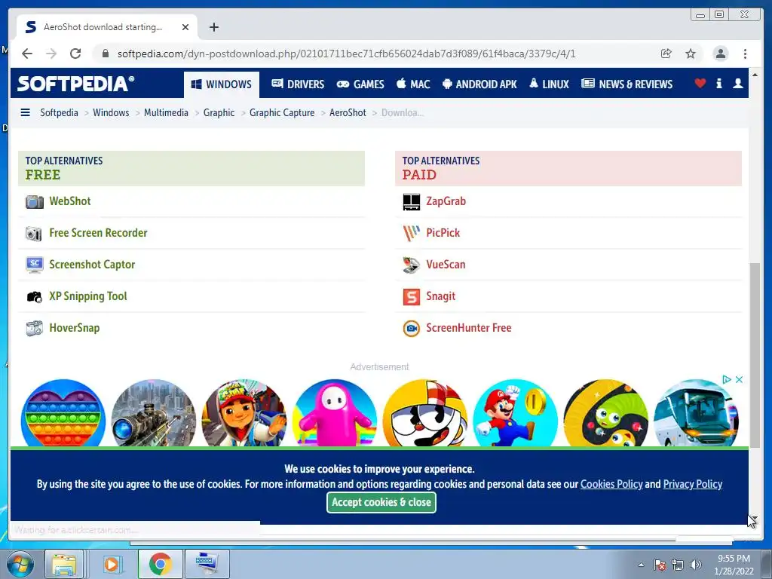Open the ScreenHunter Free link

(468, 328)
